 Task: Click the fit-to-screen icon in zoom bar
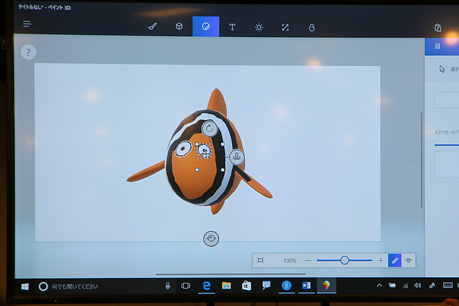(260, 260)
